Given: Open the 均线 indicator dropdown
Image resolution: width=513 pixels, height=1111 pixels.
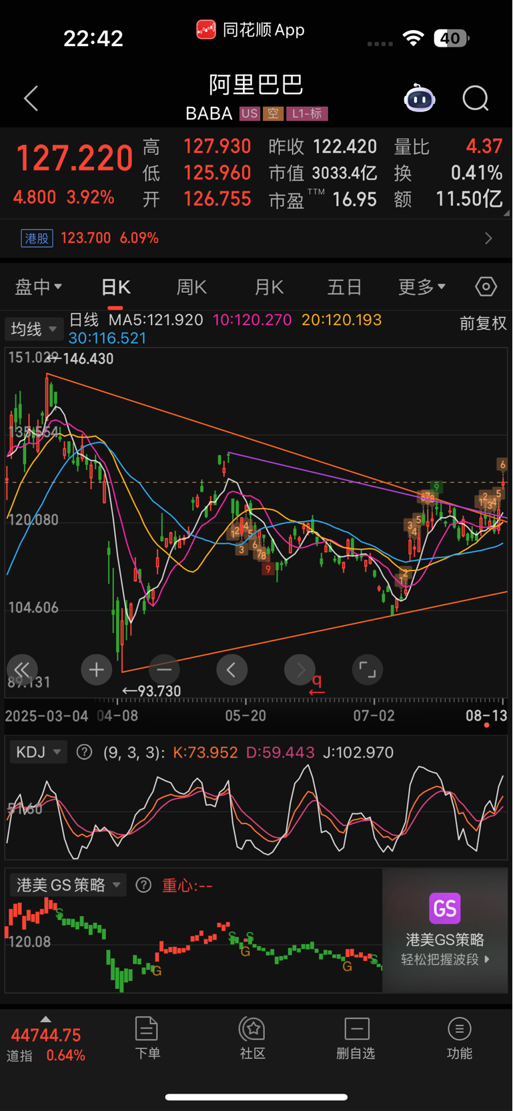Looking at the screenshot, I should [x=34, y=329].
